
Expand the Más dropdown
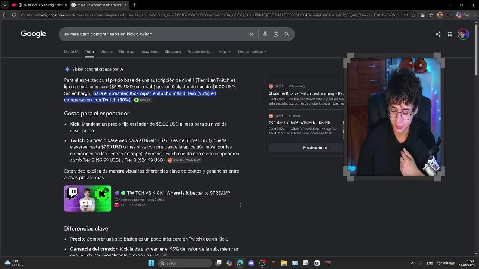click(x=225, y=52)
